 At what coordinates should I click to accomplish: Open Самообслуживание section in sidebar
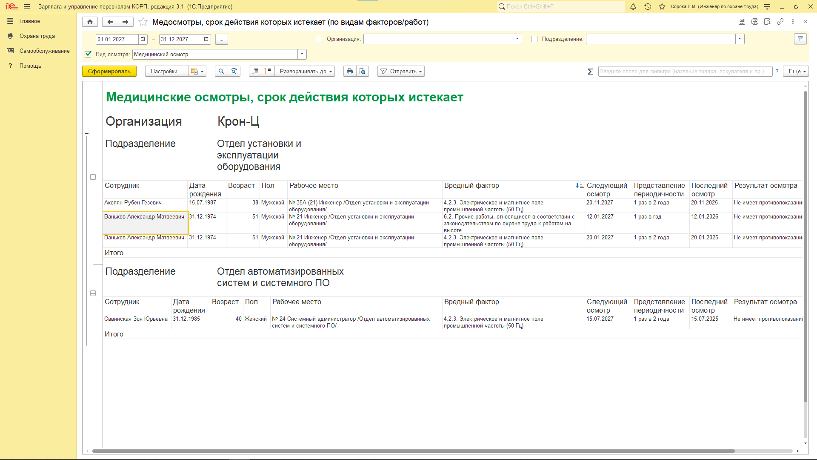coord(44,51)
